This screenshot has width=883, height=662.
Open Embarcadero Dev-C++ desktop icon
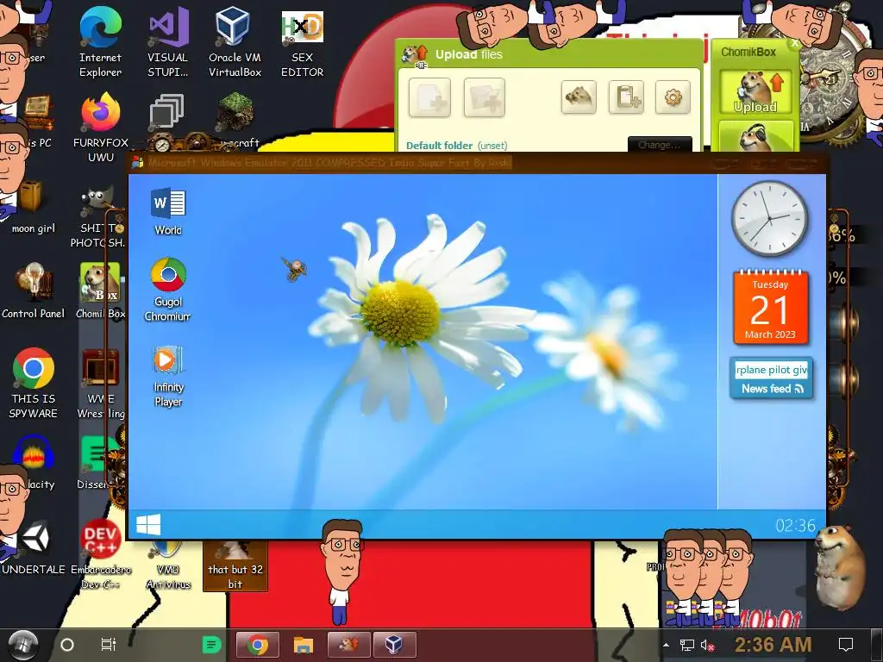pos(100,554)
